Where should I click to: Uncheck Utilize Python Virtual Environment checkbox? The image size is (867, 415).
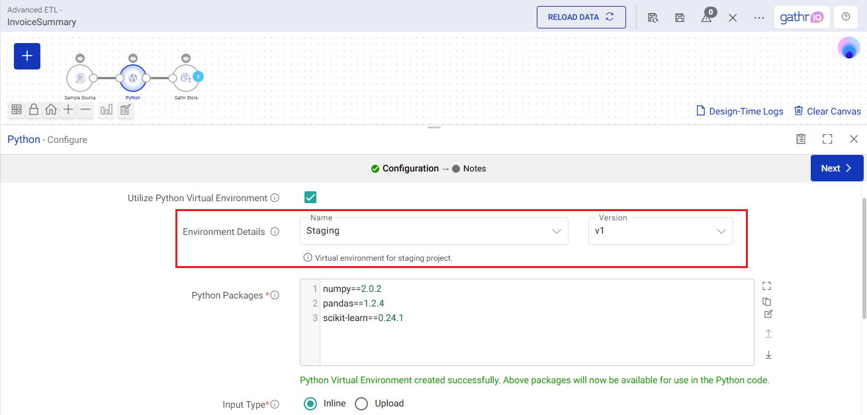pyautogui.click(x=310, y=197)
